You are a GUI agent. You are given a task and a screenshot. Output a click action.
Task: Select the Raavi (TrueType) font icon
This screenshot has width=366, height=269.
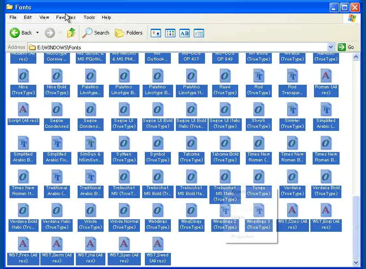[x=225, y=76]
